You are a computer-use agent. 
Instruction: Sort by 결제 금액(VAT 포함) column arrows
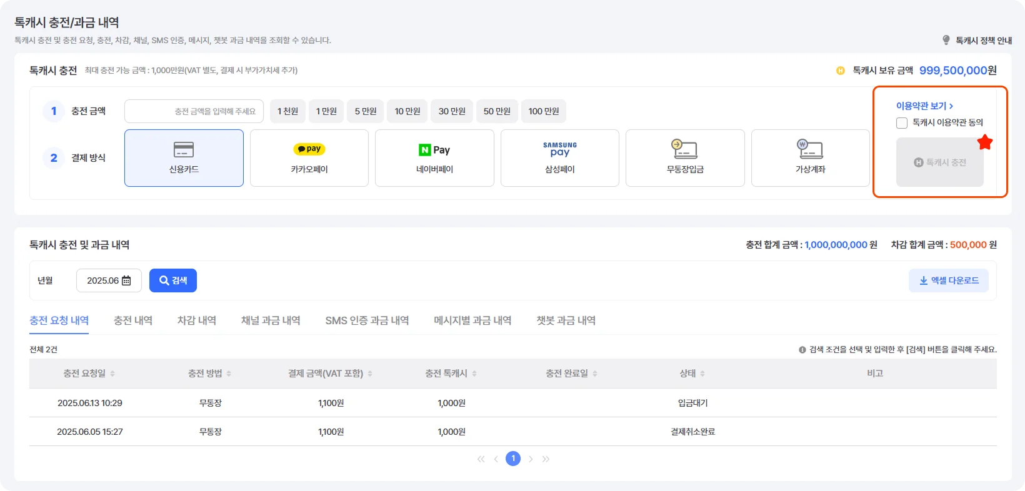pyautogui.click(x=370, y=374)
